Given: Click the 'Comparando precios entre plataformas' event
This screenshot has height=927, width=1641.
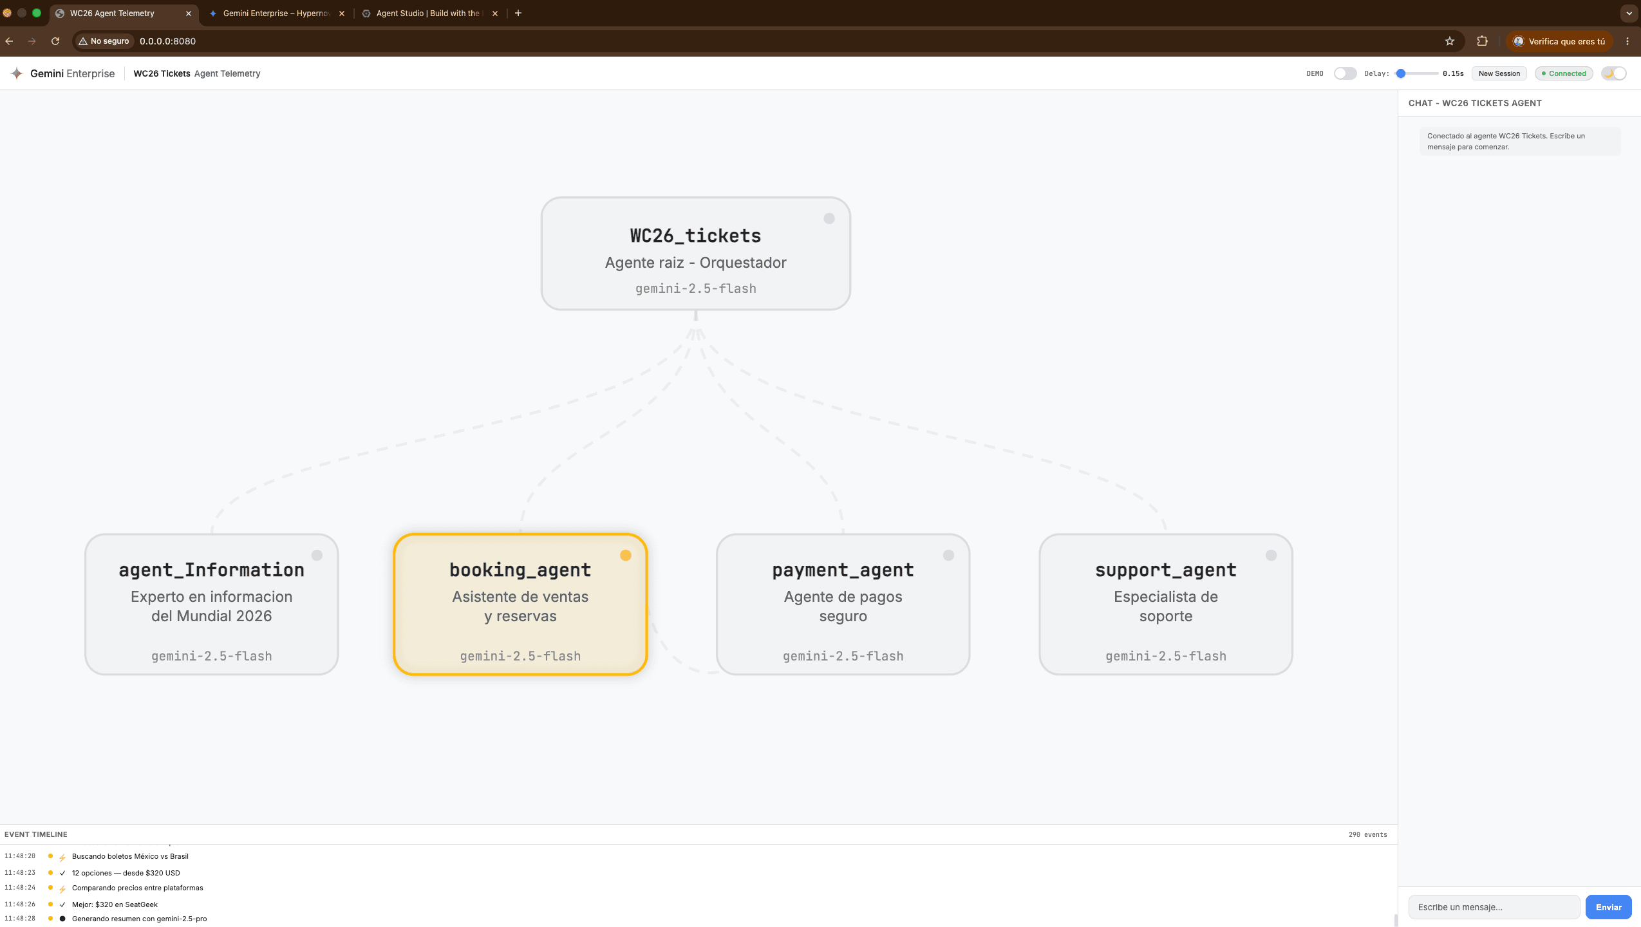Looking at the screenshot, I should [137, 888].
